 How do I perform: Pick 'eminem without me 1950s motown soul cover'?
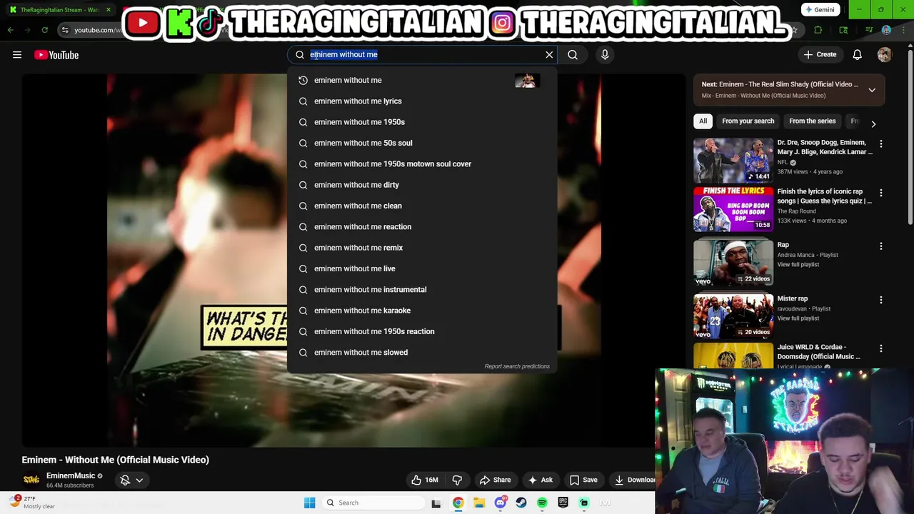pos(422,164)
